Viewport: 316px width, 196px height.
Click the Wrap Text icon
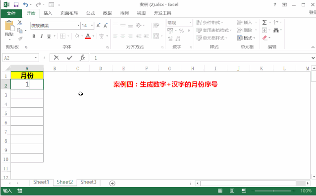[156, 26]
